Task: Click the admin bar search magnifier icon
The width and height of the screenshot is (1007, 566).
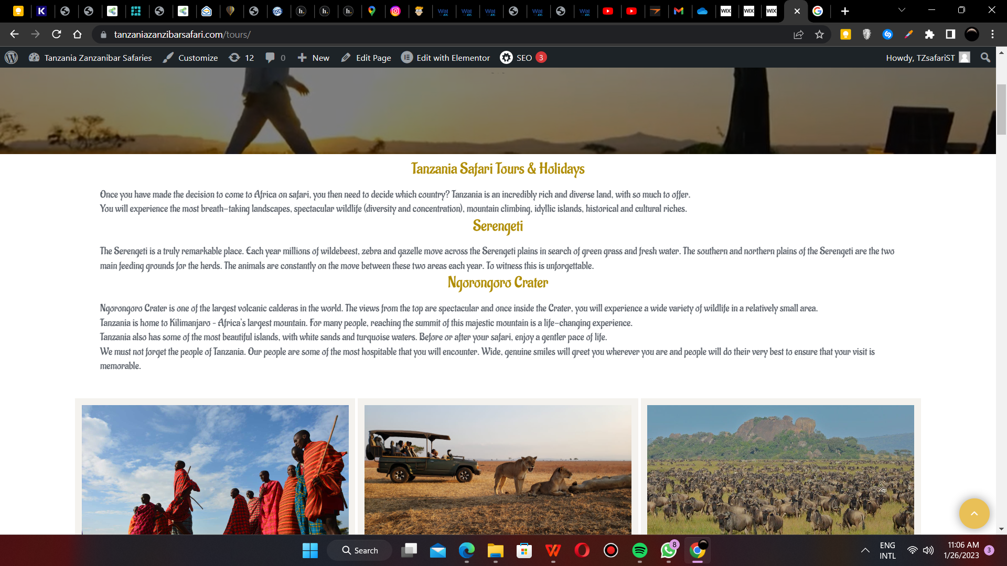Action: coord(985,58)
